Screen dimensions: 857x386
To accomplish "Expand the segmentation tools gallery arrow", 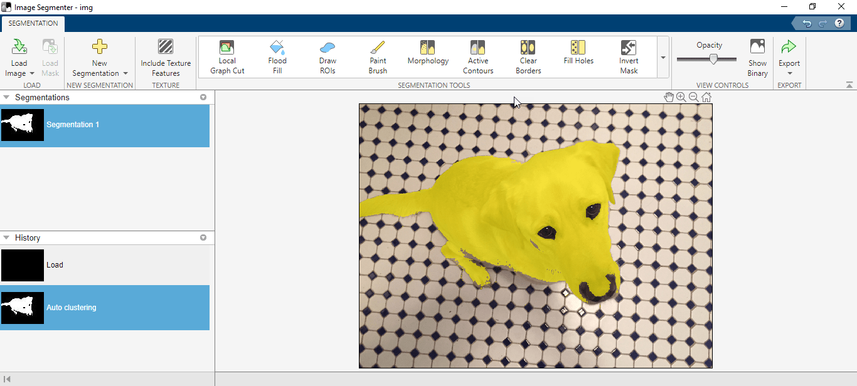I will 663,58.
